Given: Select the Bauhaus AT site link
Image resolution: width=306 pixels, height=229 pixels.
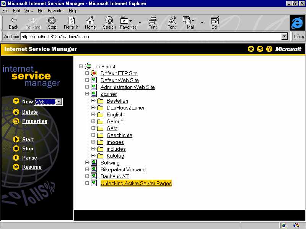Looking at the screenshot, I should [x=114, y=176].
